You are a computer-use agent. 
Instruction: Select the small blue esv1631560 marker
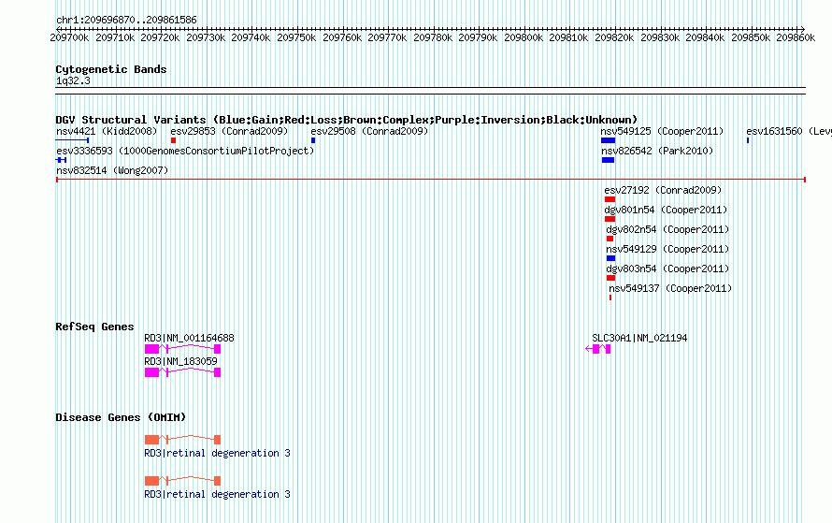coord(748,140)
